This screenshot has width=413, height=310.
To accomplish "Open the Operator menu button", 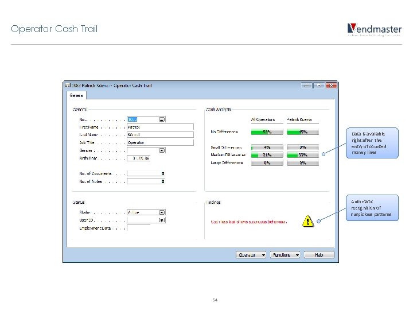I will click(251, 255).
